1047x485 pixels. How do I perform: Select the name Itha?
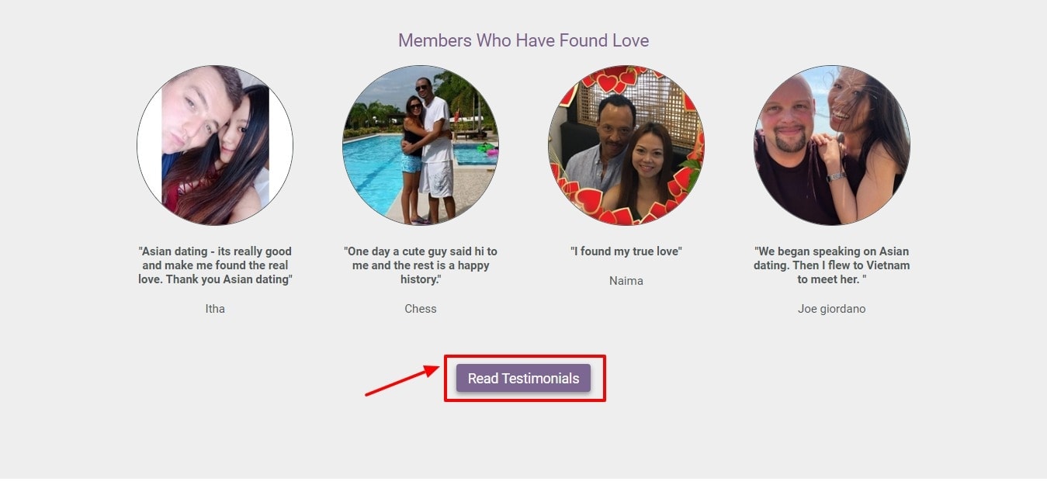click(215, 308)
